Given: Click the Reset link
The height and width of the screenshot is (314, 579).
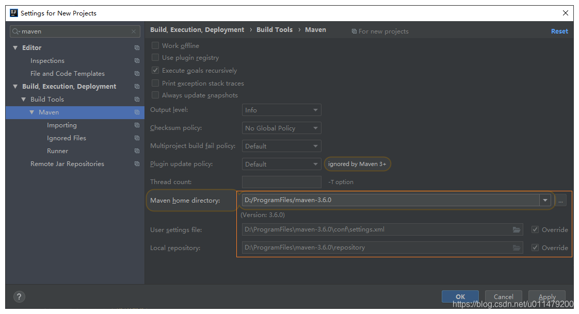Looking at the screenshot, I should [x=559, y=31].
